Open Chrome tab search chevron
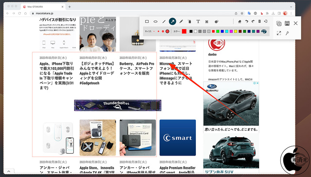 click(x=291, y=7)
